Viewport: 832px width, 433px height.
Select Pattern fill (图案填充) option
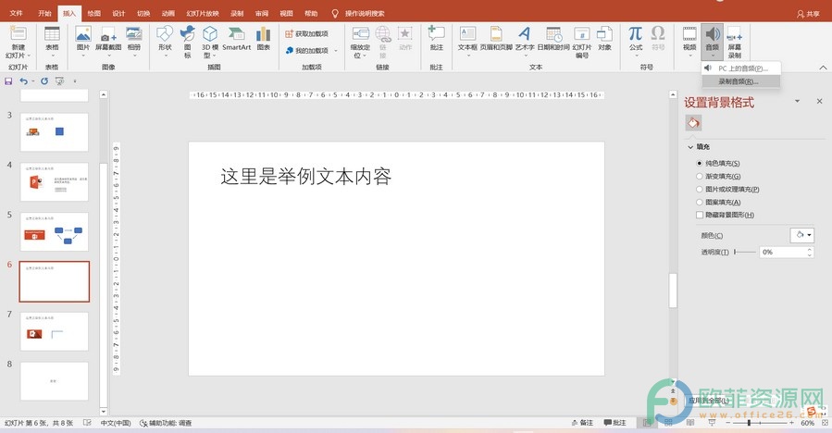(718, 203)
